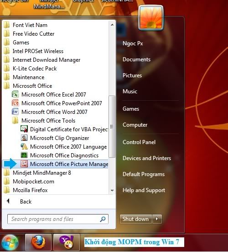
Task: Click scrollbar down arrow in programs list
Action: pos(112,191)
